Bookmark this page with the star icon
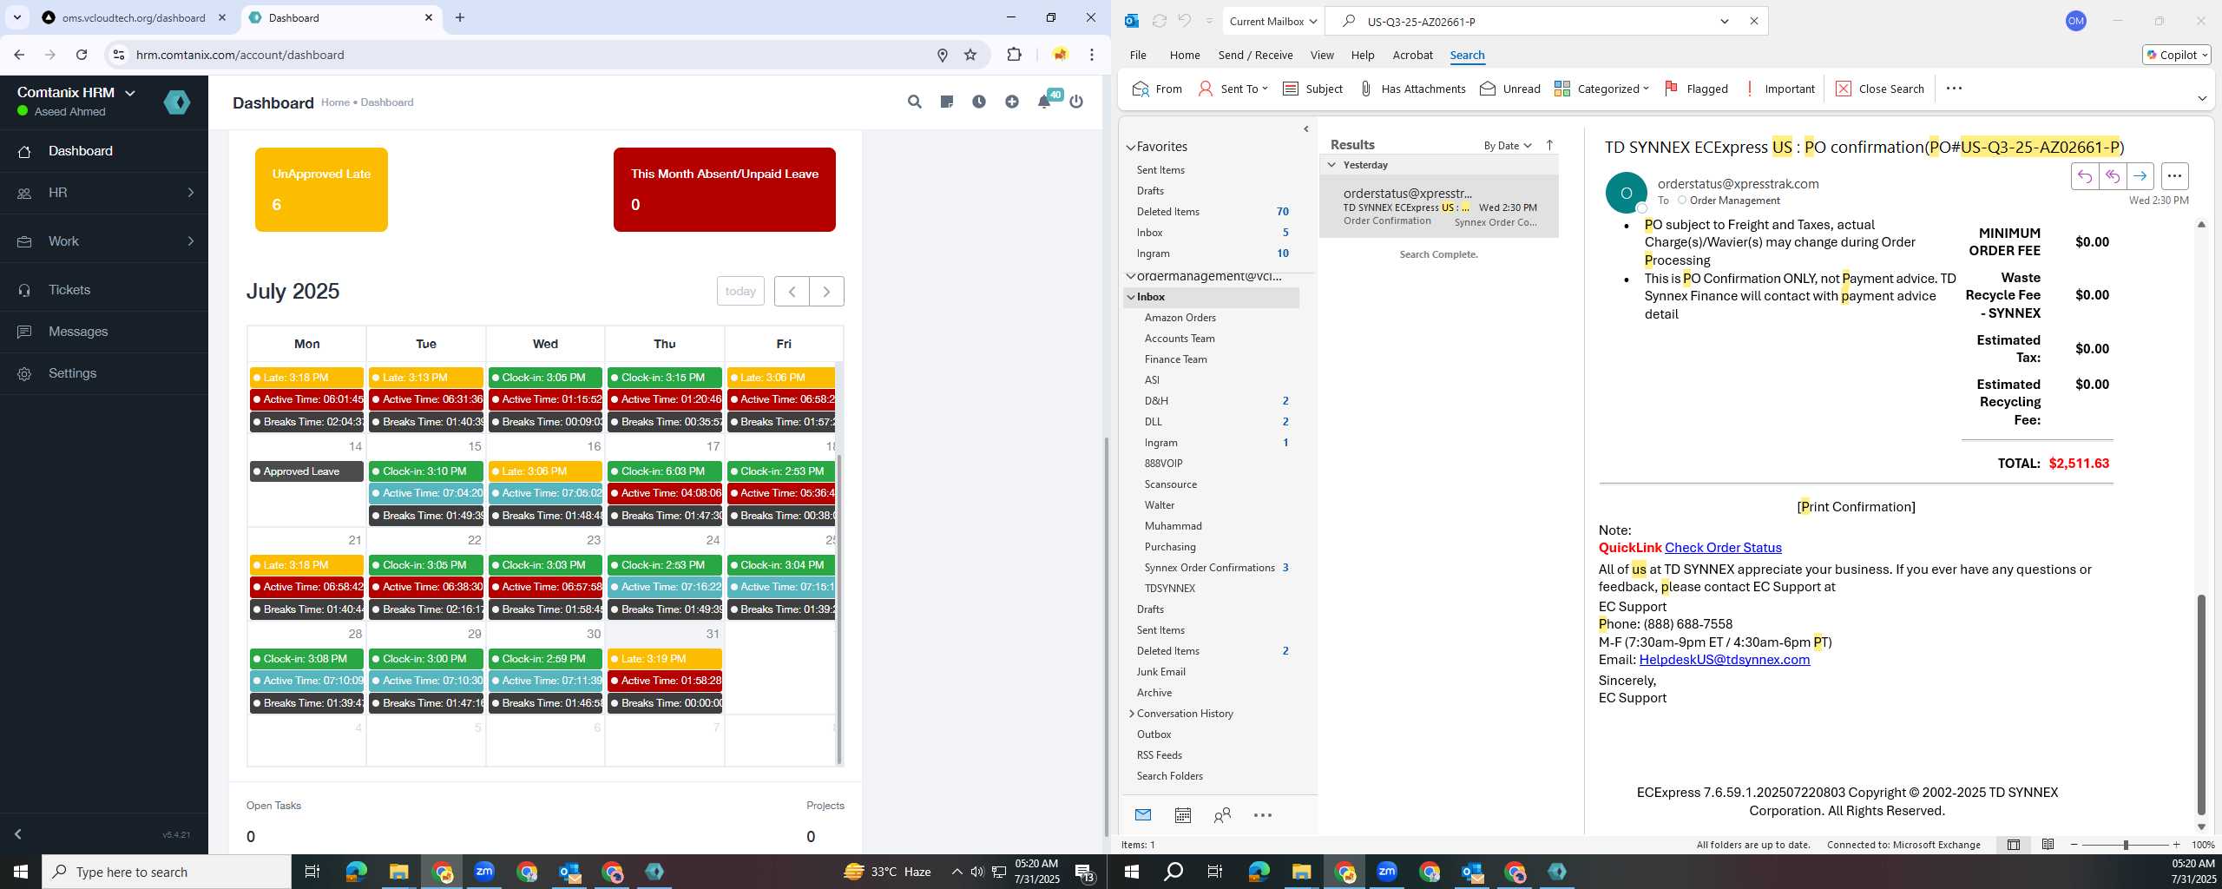The width and height of the screenshot is (2222, 889). tap(970, 55)
